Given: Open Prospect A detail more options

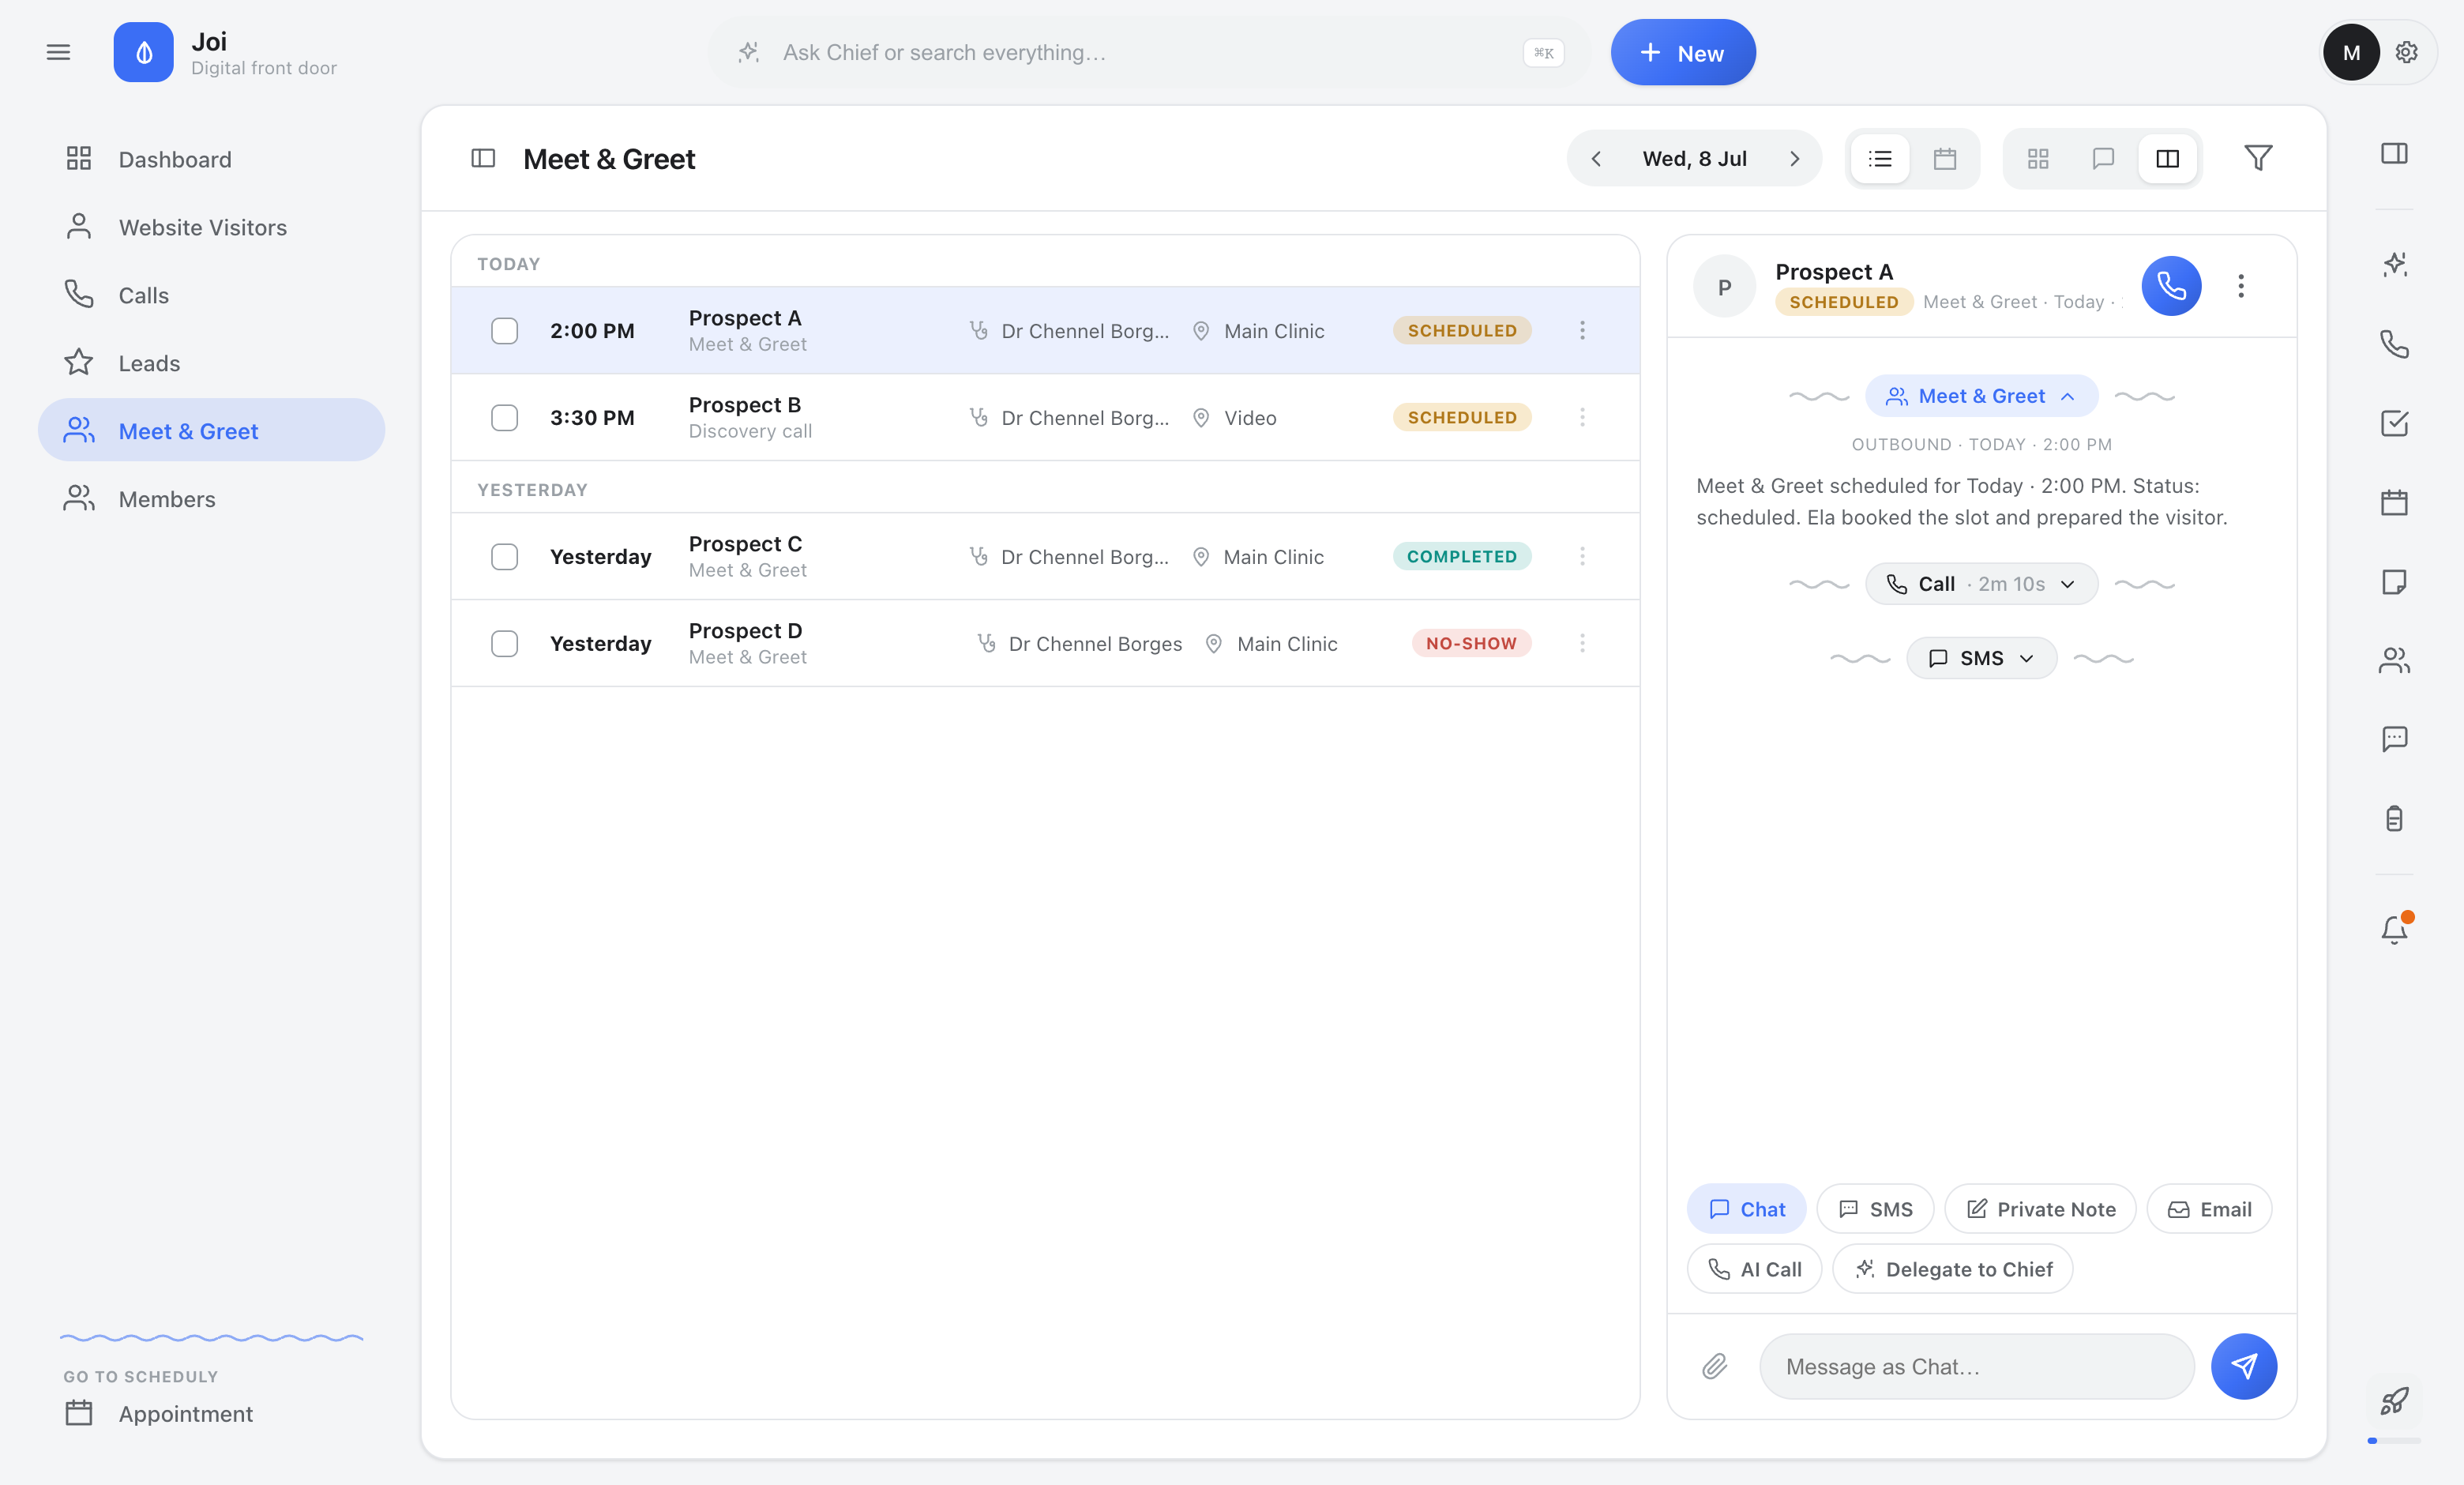Looking at the screenshot, I should point(2241,286).
